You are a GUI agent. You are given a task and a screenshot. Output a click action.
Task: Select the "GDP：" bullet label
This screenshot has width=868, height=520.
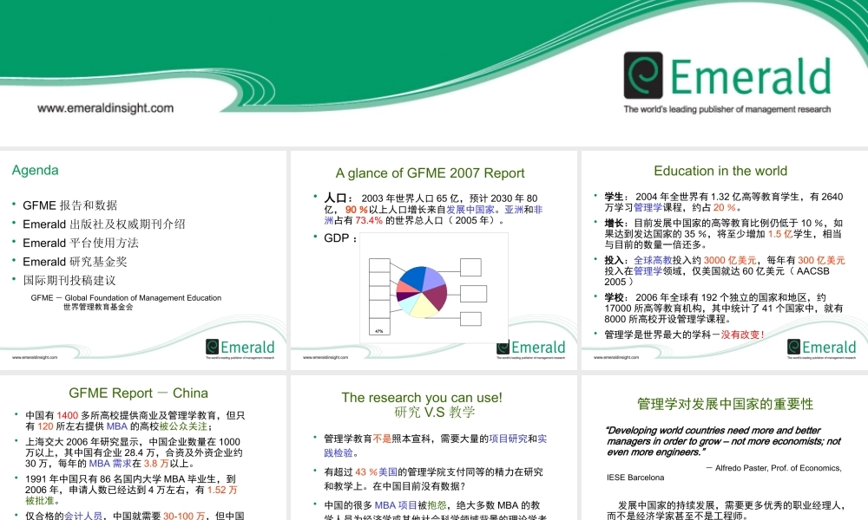click(340, 238)
